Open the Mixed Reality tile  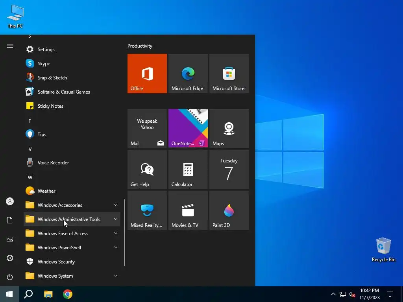point(147,210)
